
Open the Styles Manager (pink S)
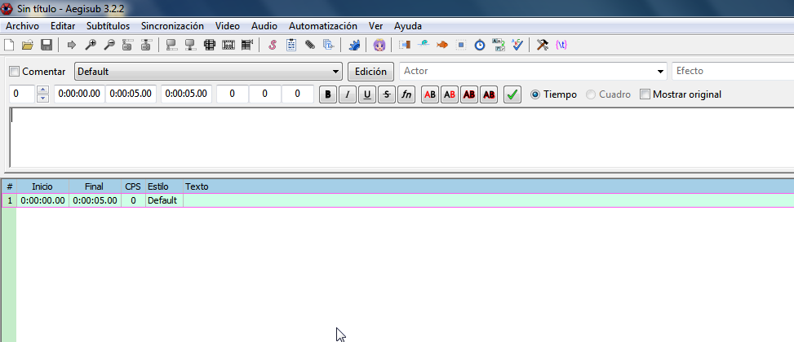(273, 45)
